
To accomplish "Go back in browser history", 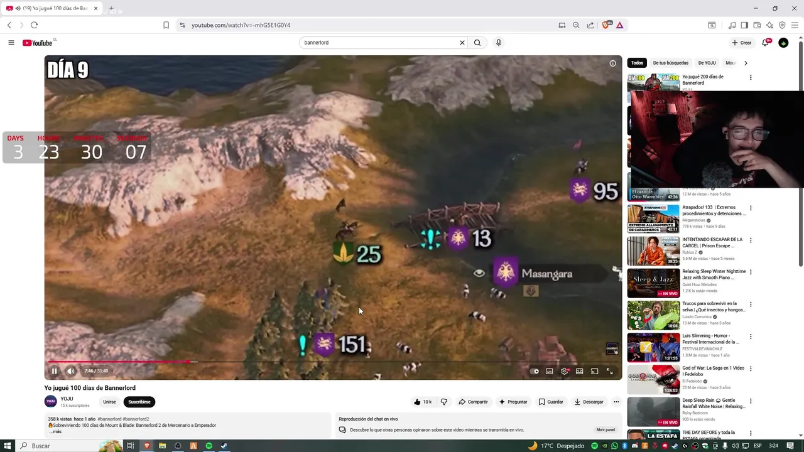I will pos(9,25).
